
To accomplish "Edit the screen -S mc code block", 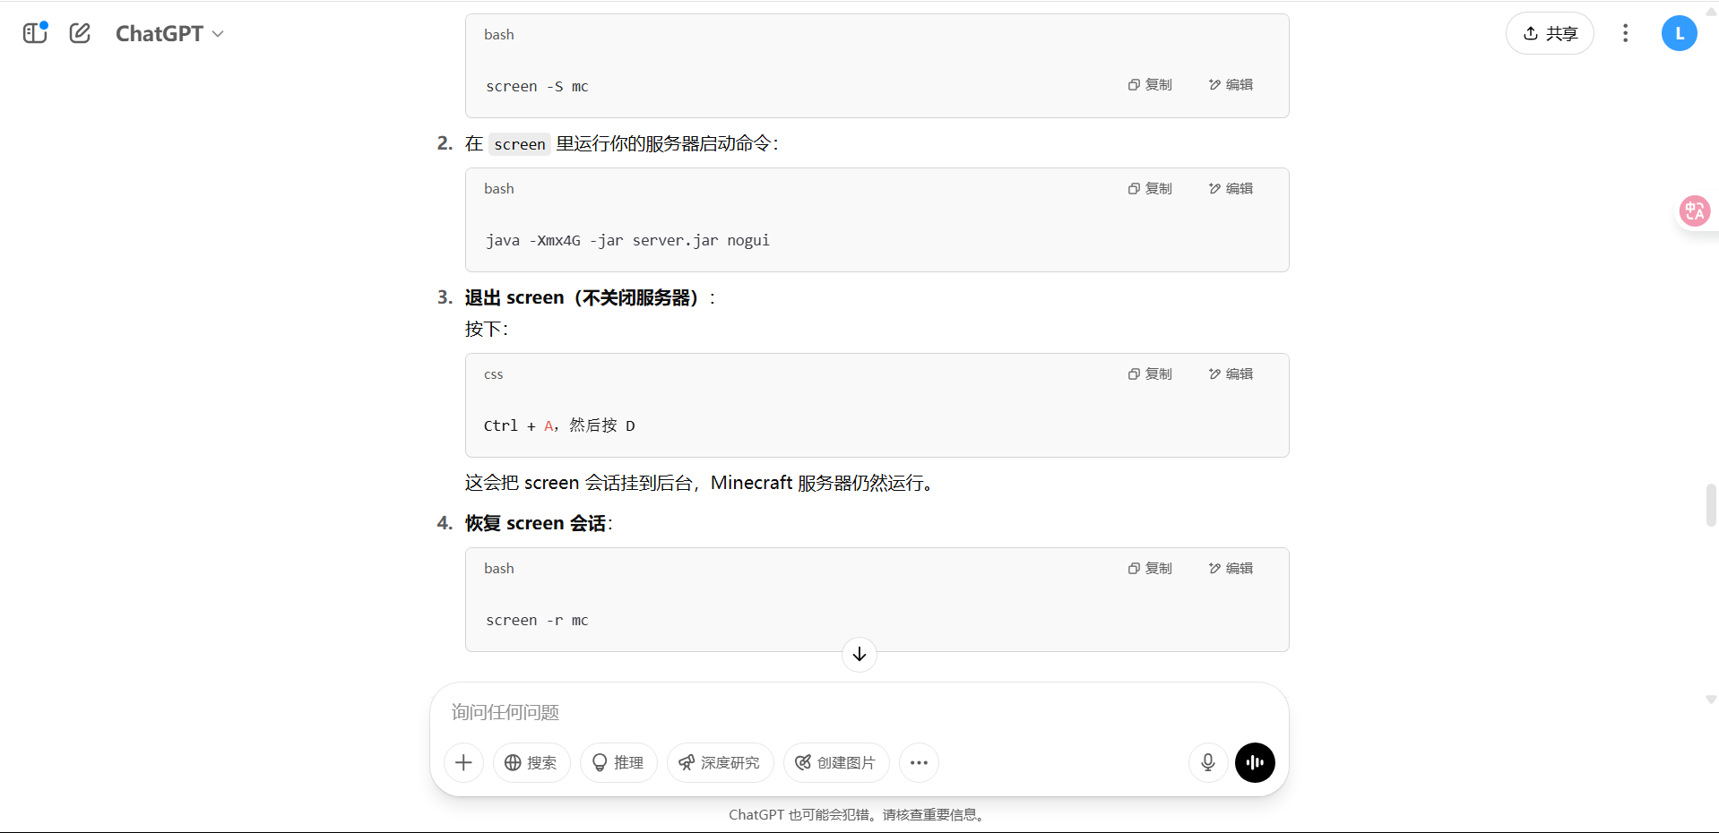I will click(x=1231, y=84).
